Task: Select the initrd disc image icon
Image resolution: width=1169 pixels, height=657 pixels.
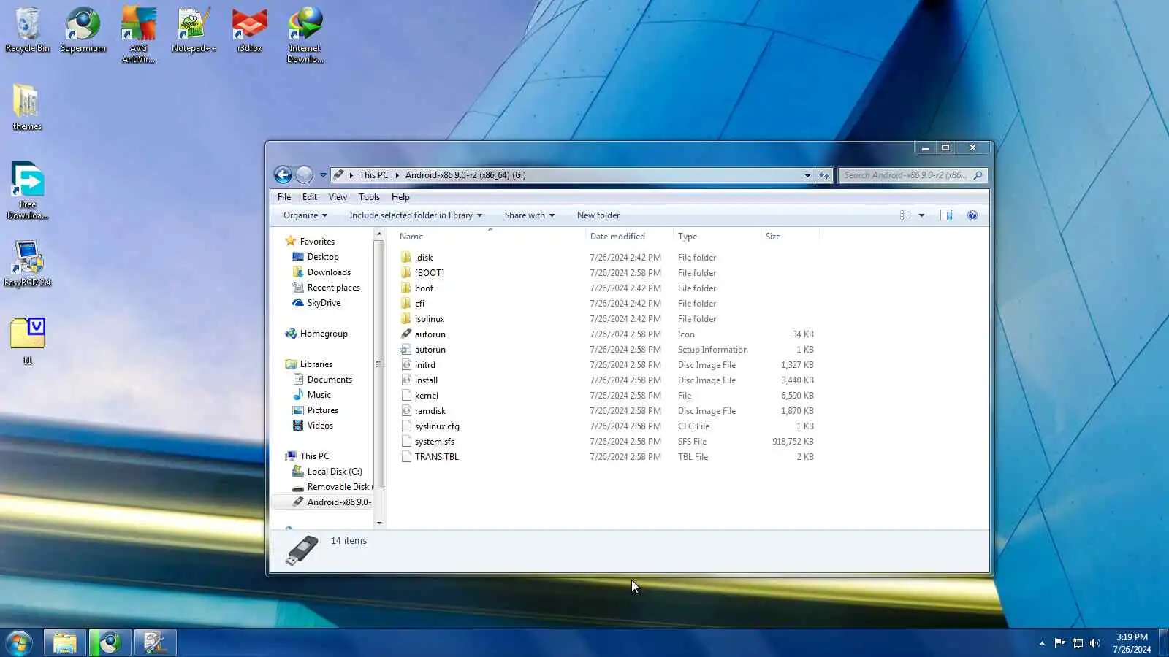Action: tap(406, 365)
